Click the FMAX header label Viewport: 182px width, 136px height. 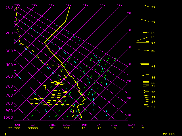point(84,125)
